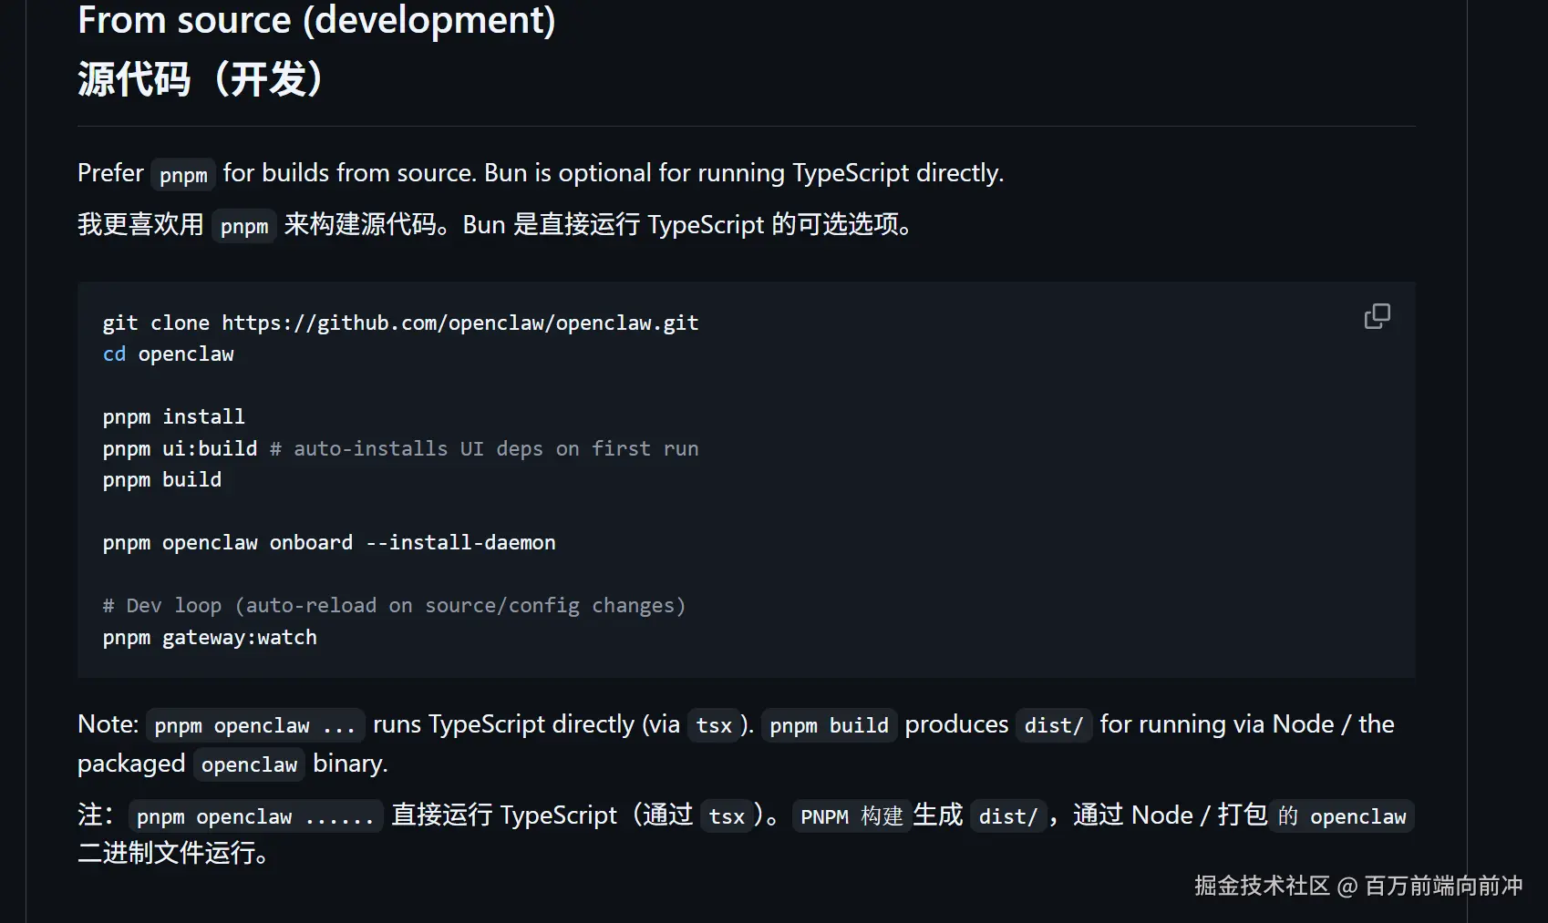The height and width of the screenshot is (923, 1548).
Task: Click the pnpm install command line
Action: pos(173,416)
